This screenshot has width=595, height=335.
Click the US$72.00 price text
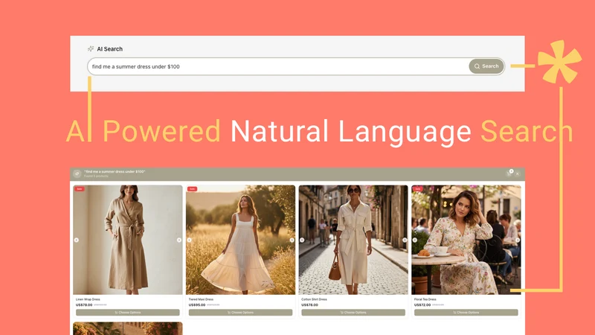point(422,305)
